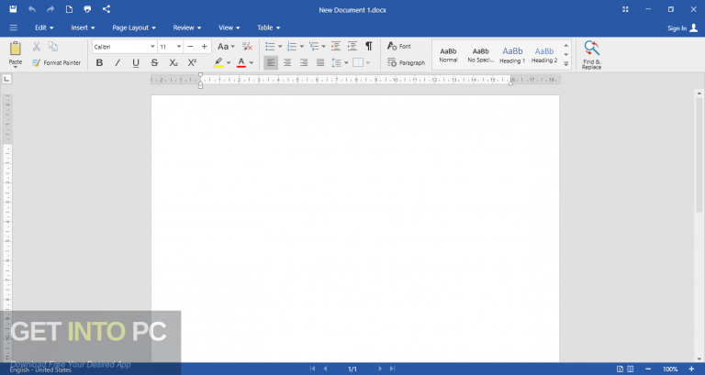Viewport: 705px width, 375px height.
Task: Decrease paragraph indent
Action: pyautogui.click(x=336, y=46)
